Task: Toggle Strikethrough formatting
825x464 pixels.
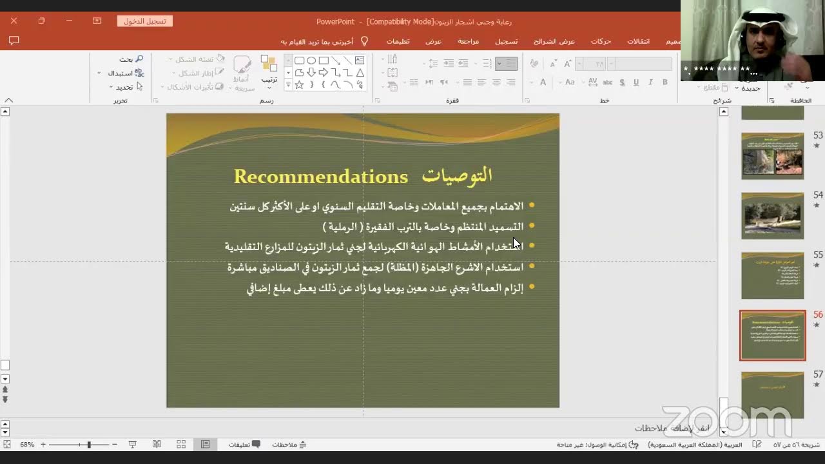Action: click(x=607, y=82)
